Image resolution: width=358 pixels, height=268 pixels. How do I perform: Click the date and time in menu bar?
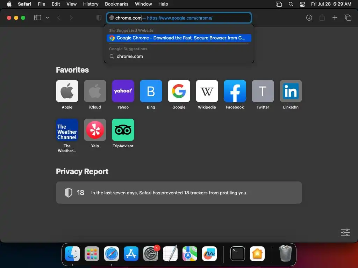tap(331, 4)
